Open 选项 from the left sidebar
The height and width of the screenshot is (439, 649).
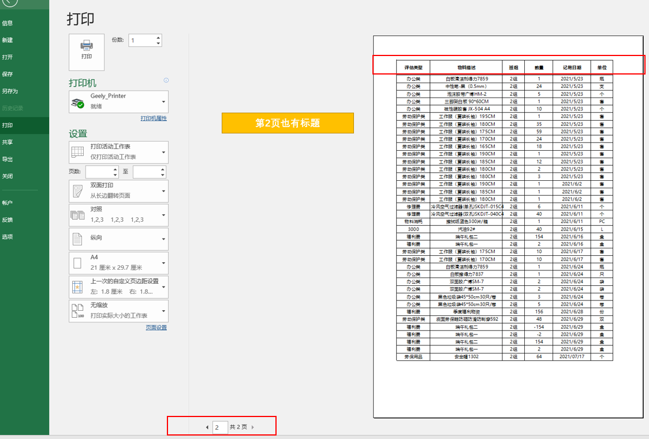pos(7,237)
